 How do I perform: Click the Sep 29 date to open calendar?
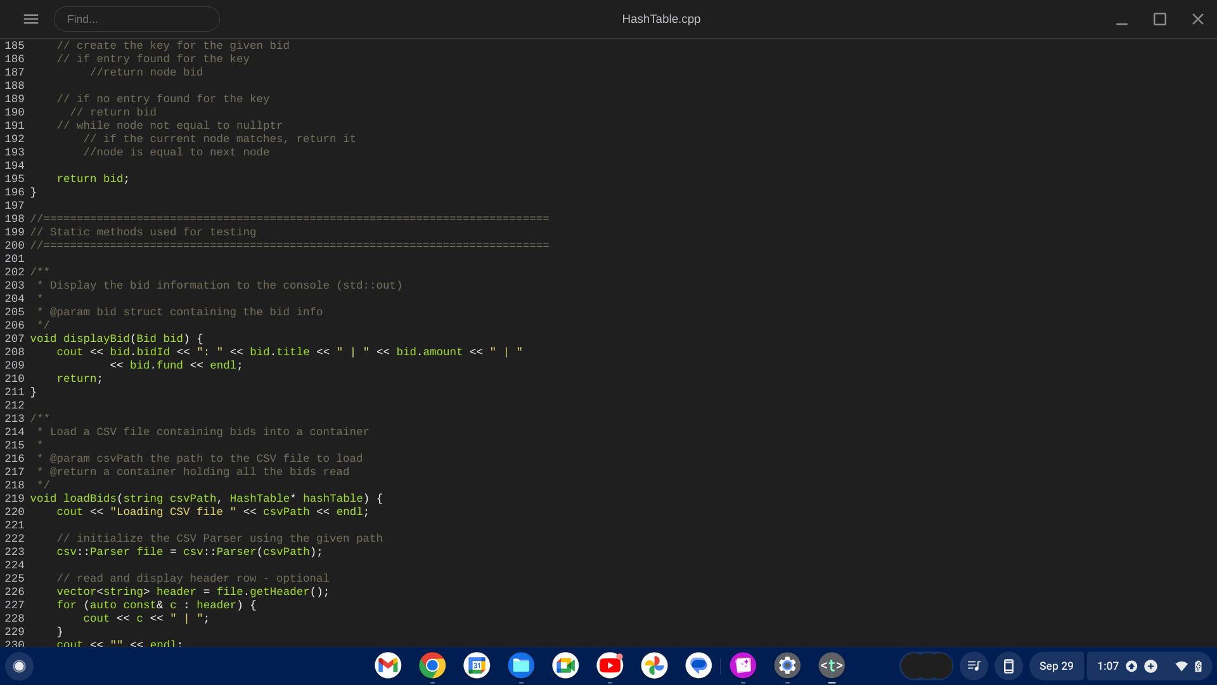pyautogui.click(x=1057, y=666)
